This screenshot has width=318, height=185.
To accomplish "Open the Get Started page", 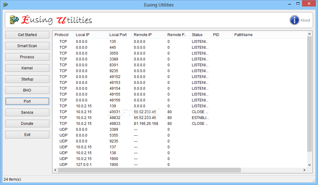I will pos(27,35).
